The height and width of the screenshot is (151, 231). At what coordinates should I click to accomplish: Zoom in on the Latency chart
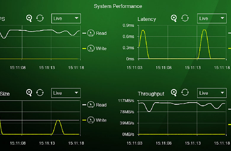[x=174, y=19]
